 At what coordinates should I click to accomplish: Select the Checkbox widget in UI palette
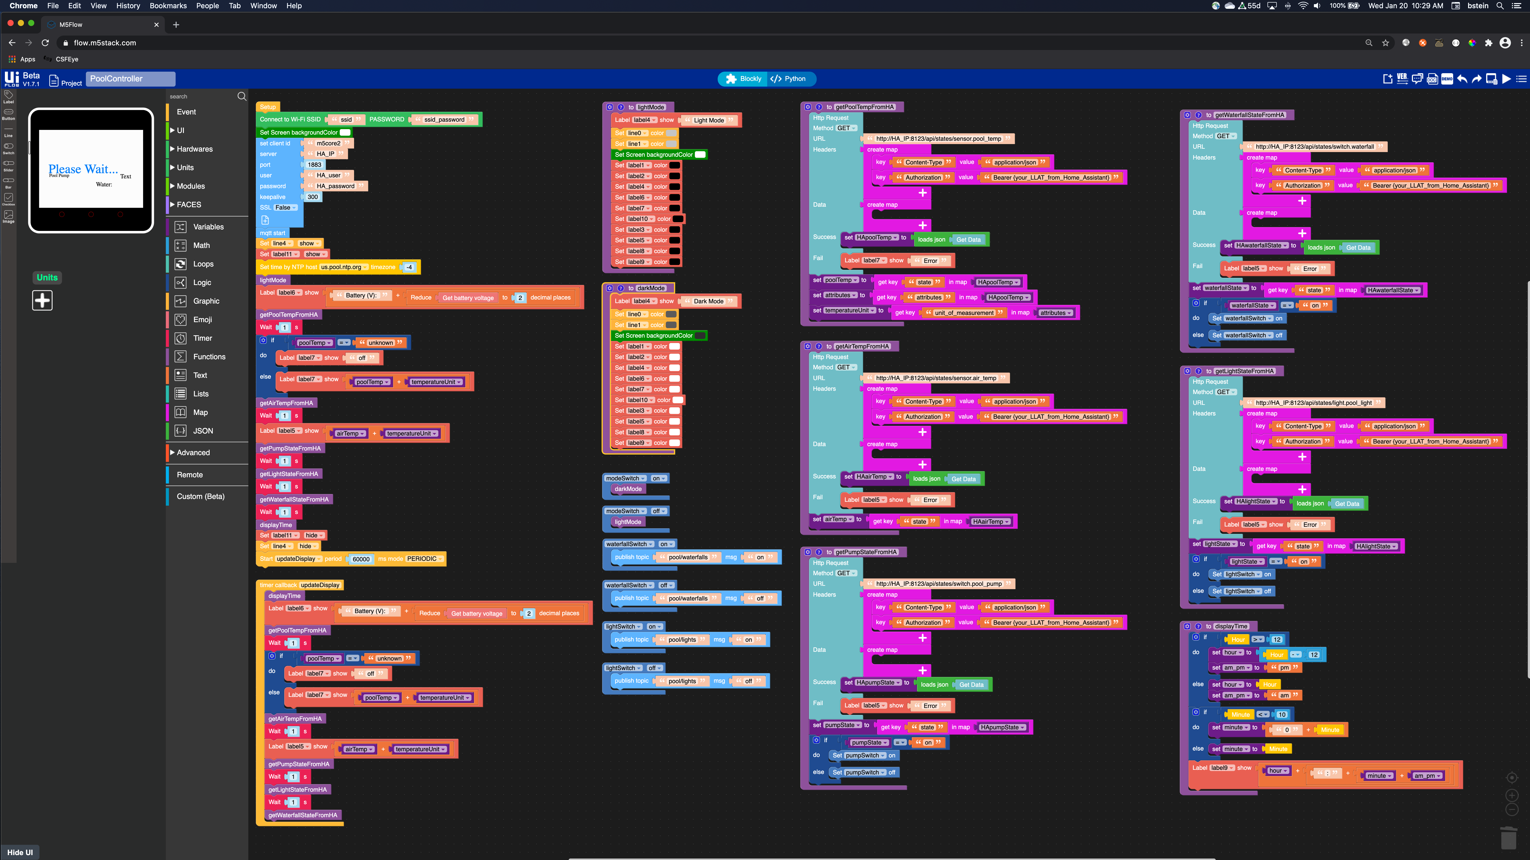point(8,198)
